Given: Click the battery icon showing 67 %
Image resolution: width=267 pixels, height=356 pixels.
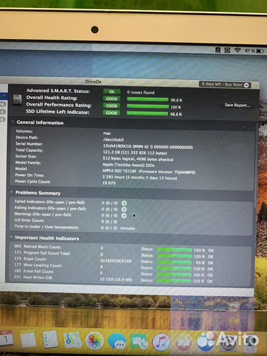Looking at the screenshot, I should [260, 51].
